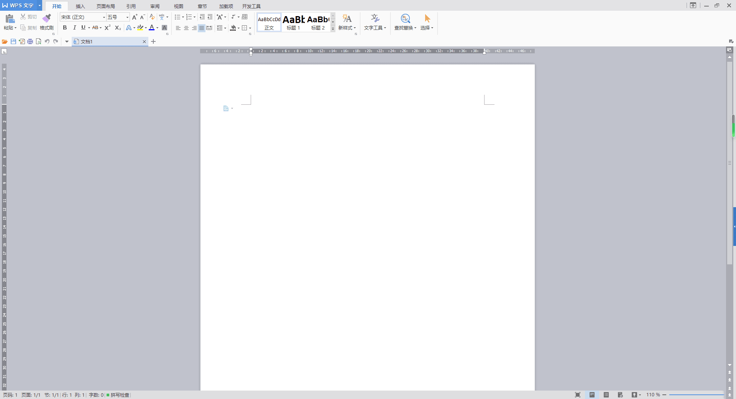This screenshot has height=399, width=736.
Task: Toggle justify paragraph alignment
Action: tap(201, 28)
